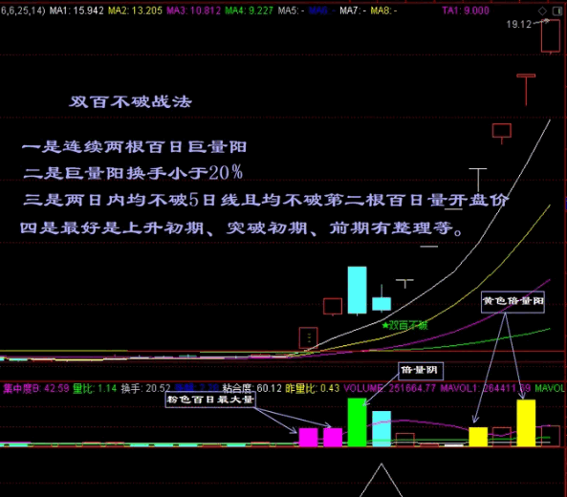This screenshot has width=567, height=497.
Task: Click the MA7 label in the header
Action: point(353,11)
